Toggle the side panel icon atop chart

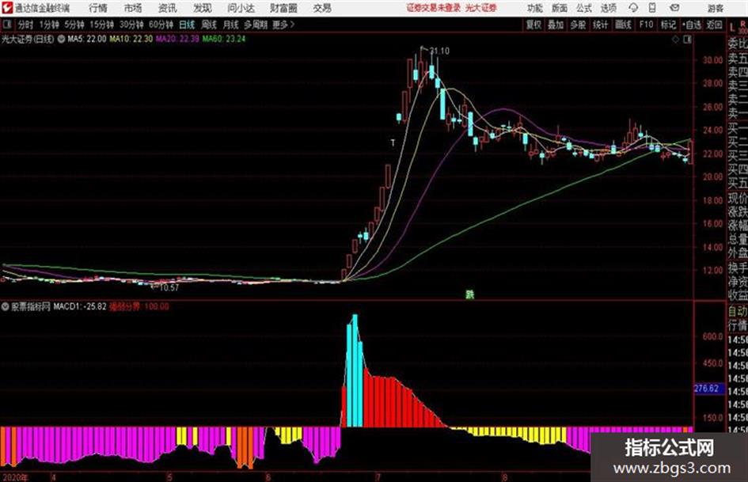click(687, 40)
